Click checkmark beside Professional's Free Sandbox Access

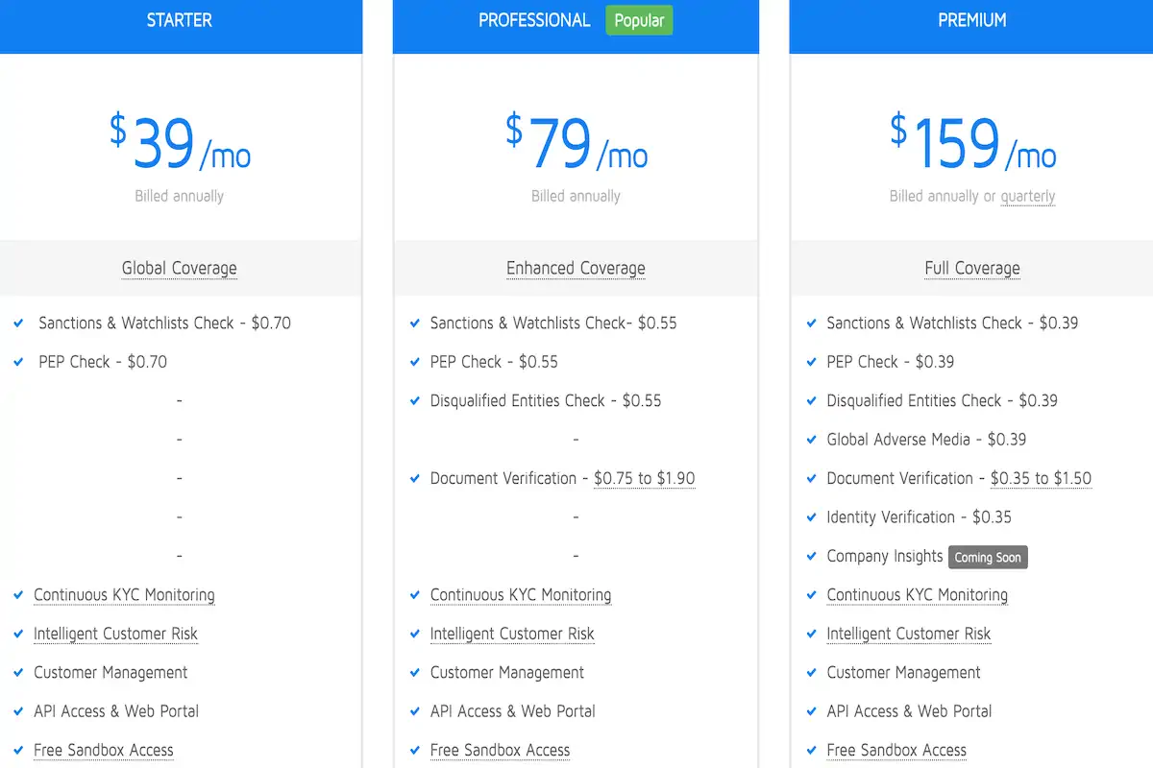tap(415, 751)
